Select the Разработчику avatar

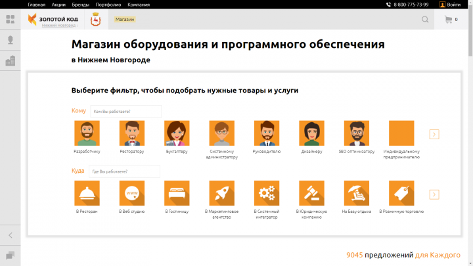tap(87, 133)
